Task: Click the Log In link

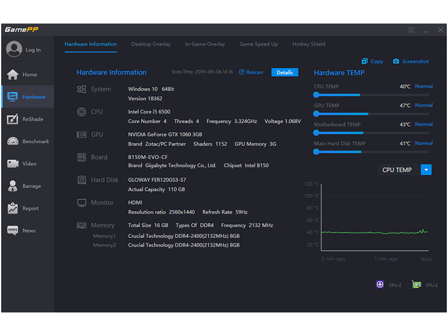Action: click(x=33, y=50)
